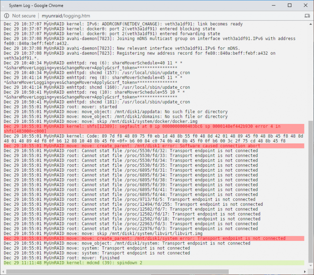
Task: Minimize the System Log window
Action: 274,5
